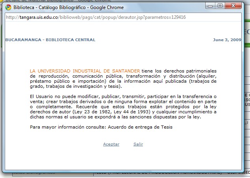The height and width of the screenshot is (178, 250).
Task: Click the background page at the right edge
Action: click(246, 98)
